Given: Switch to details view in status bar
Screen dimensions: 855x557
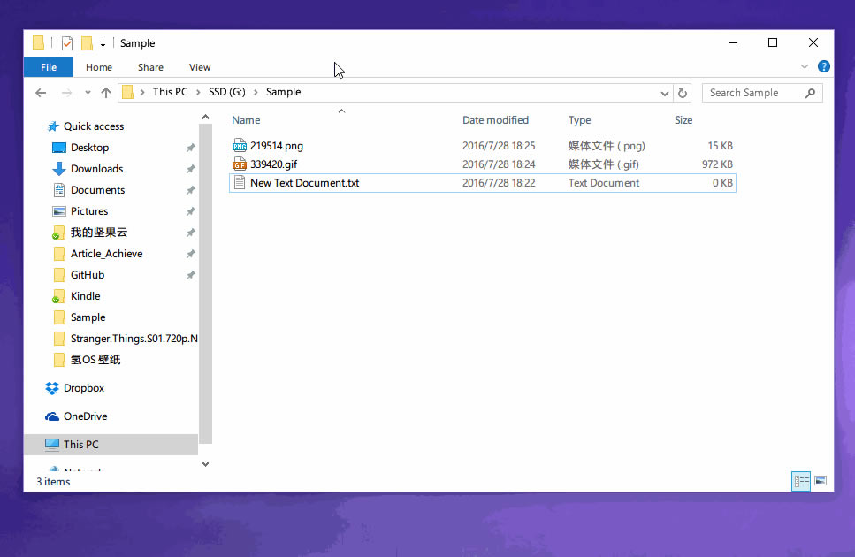Looking at the screenshot, I should (x=801, y=481).
